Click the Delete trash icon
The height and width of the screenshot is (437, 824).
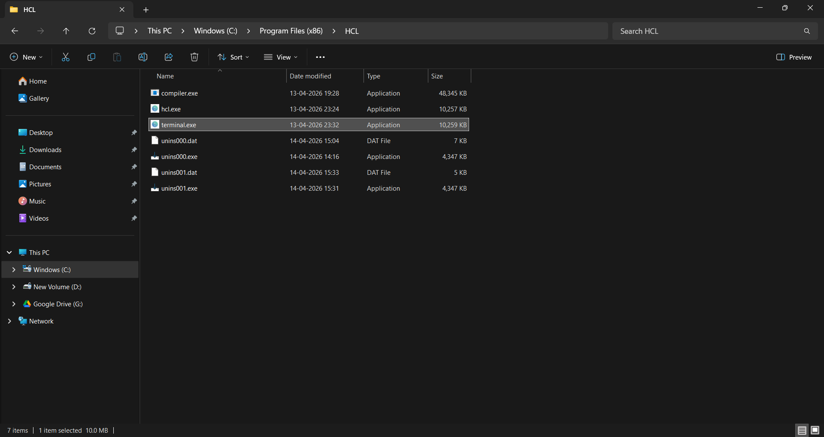click(194, 57)
